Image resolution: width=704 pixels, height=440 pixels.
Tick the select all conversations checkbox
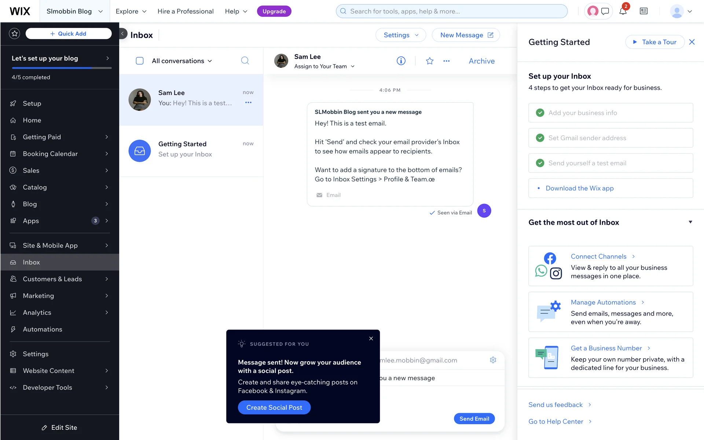pos(140,61)
